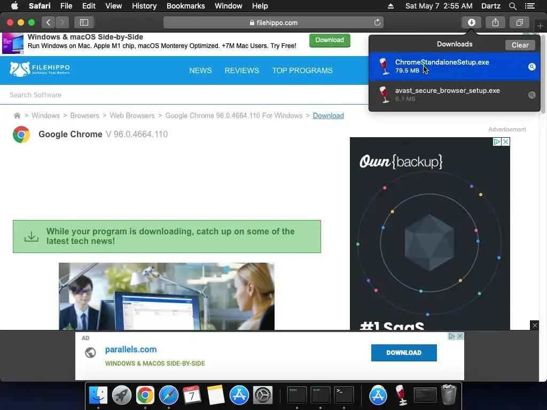547x410 pixels.
Task: Open the office workers news thumbnail
Action: coord(167,296)
